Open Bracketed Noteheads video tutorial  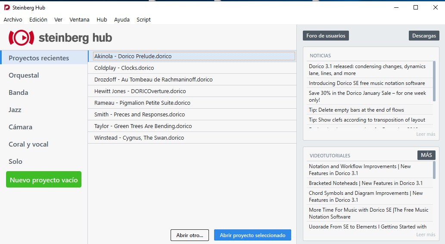[370, 183]
